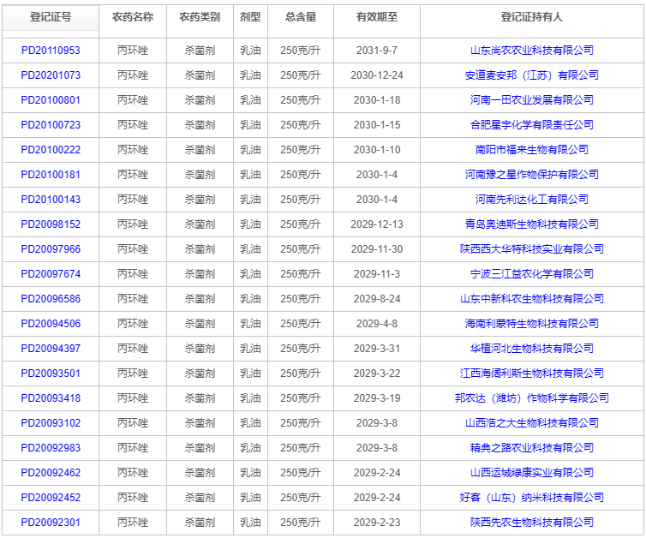This screenshot has height=538, width=646.
Task: Open holder 河南先利达化工有限公司
Action: pyautogui.click(x=532, y=200)
